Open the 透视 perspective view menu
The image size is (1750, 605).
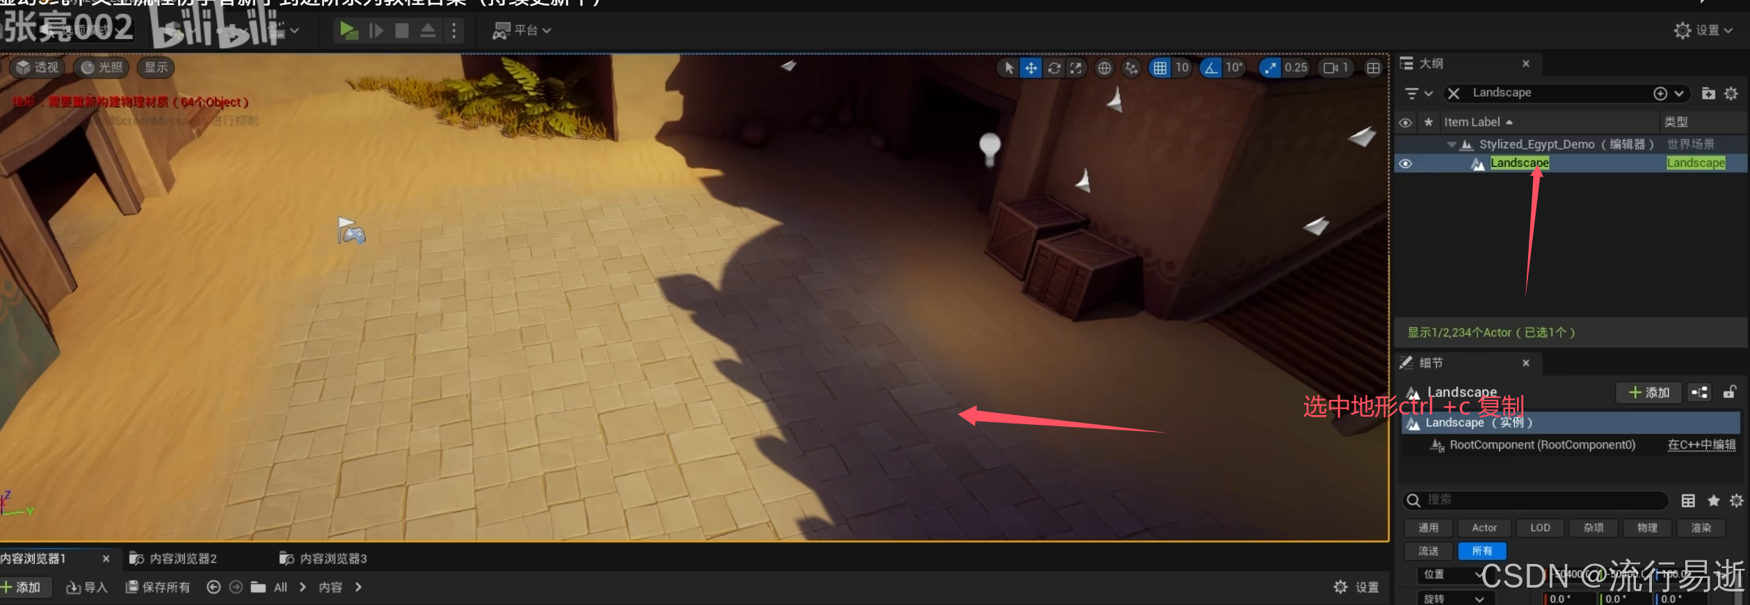coord(38,67)
